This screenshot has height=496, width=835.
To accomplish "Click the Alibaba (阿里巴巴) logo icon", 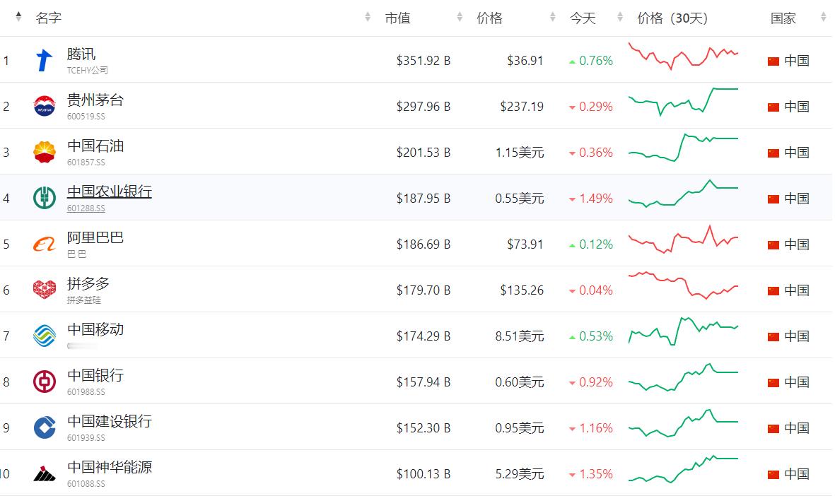I will pyautogui.click(x=45, y=244).
